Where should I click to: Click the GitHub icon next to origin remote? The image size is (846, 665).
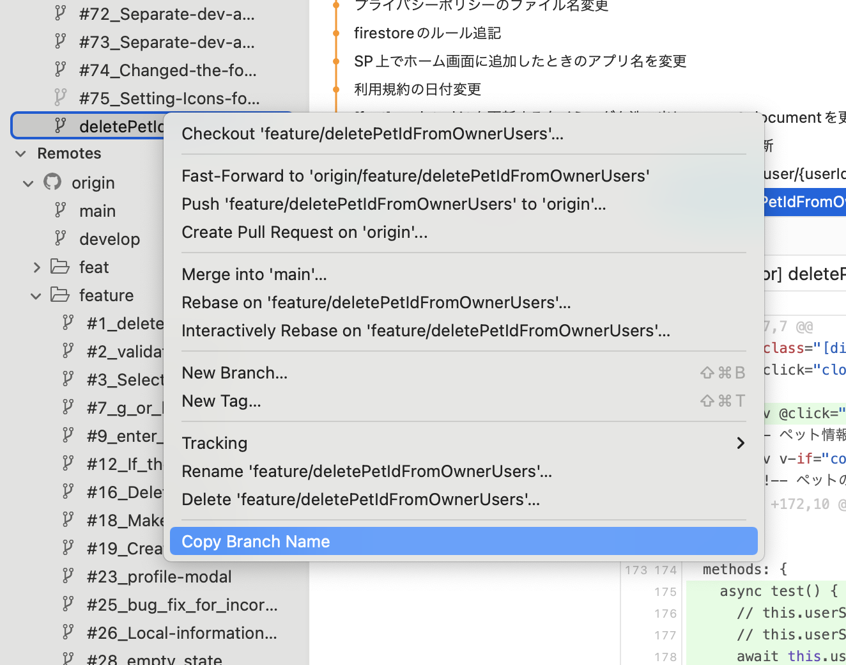pyautogui.click(x=52, y=182)
